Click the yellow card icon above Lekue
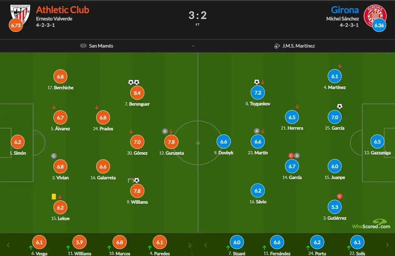Image resolution: width=395 pixels, height=256 pixels. (54, 197)
